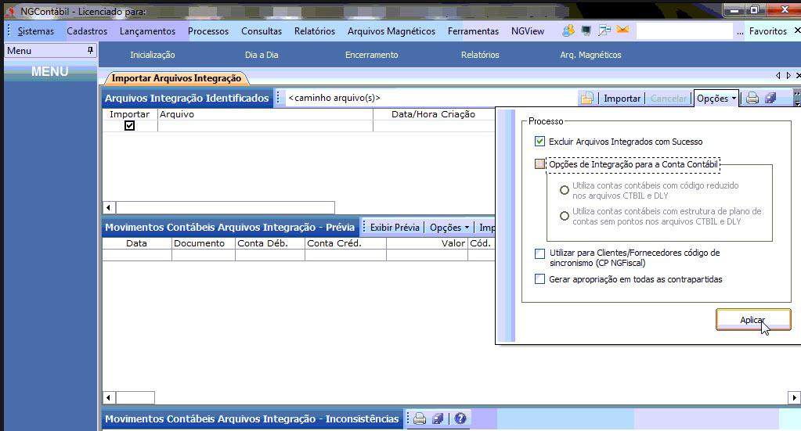The image size is (801, 431).
Task: Uncheck Excluir Arquivos Integrados com Sucesso
Action: tap(539, 142)
